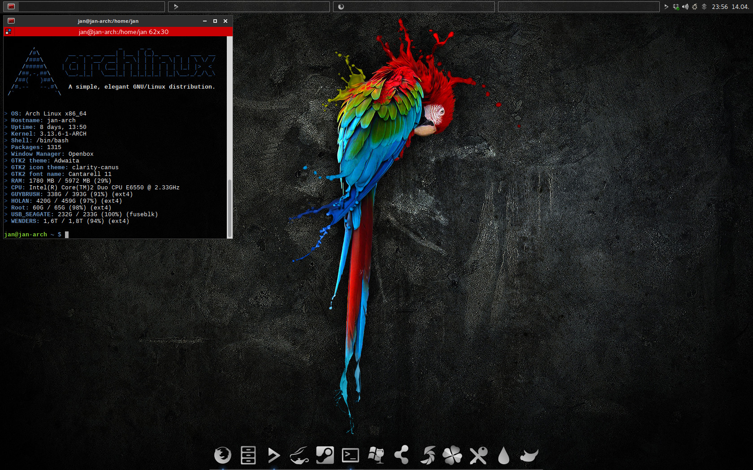Maximize the jan@jan-arch terminal window
The image size is (753, 470).
(x=215, y=21)
